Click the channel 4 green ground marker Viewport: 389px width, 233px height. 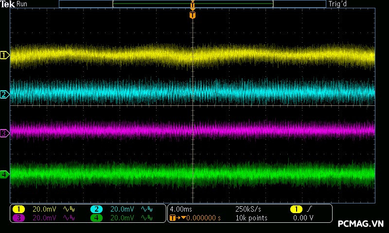(4, 174)
